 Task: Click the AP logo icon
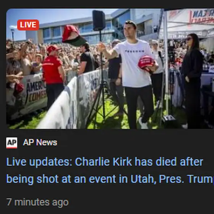[x=12, y=143]
